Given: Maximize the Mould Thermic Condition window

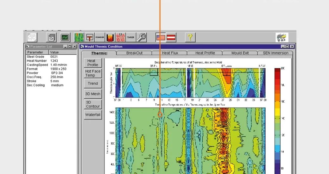Looking at the screenshot, I should (x=287, y=47).
